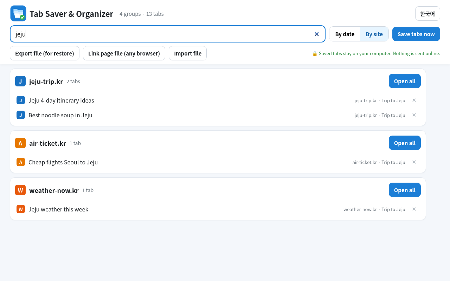The width and height of the screenshot is (450, 281).
Task: Save tabs now
Action: coord(416,34)
